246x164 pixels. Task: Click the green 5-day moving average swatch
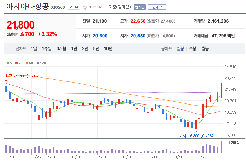point(8,63)
